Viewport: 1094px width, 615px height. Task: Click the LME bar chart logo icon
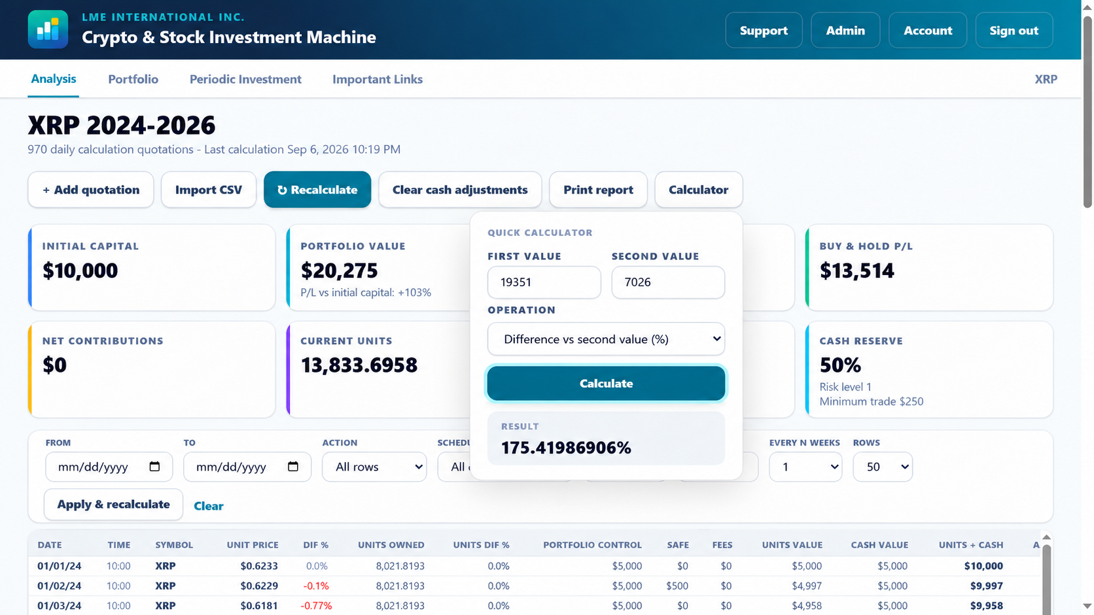point(48,29)
